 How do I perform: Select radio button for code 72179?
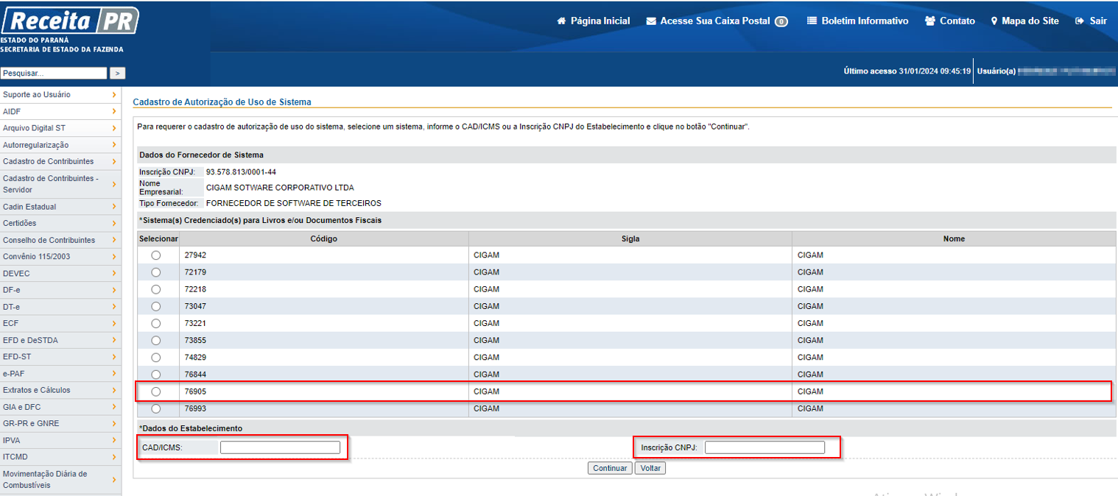click(x=156, y=272)
